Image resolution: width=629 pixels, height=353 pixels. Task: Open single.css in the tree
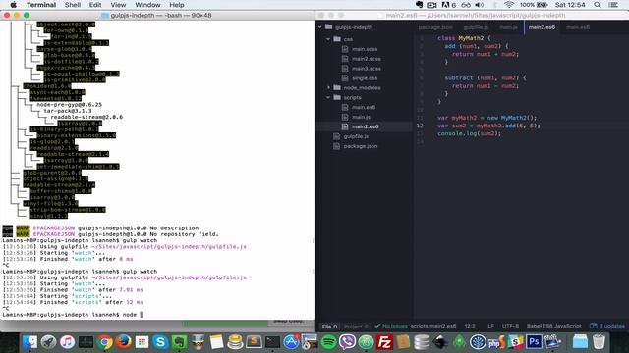(365, 78)
